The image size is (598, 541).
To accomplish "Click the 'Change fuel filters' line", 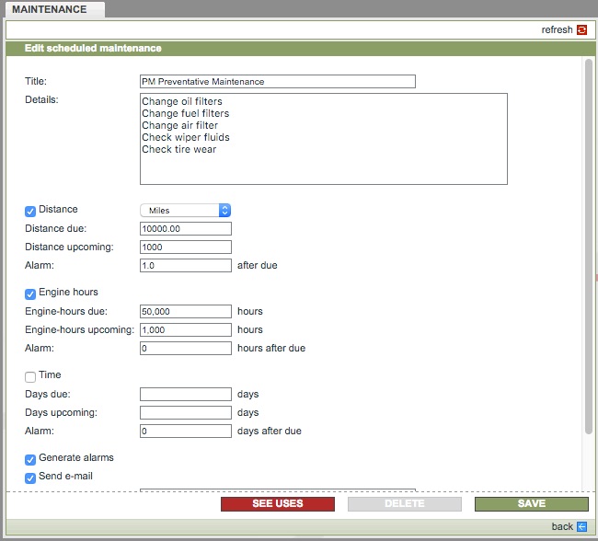I will tap(185, 113).
